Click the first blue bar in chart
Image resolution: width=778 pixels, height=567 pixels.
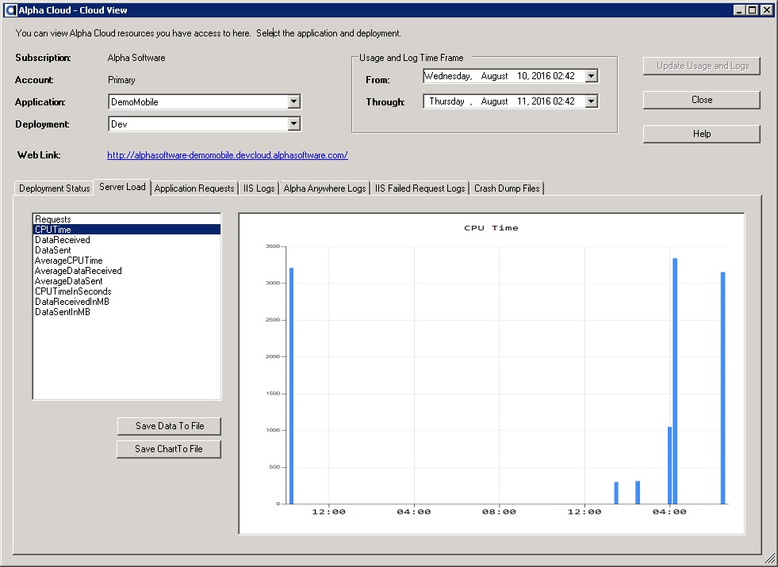click(x=291, y=386)
